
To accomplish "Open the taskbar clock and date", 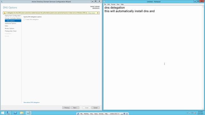I will click(x=200, y=113).
